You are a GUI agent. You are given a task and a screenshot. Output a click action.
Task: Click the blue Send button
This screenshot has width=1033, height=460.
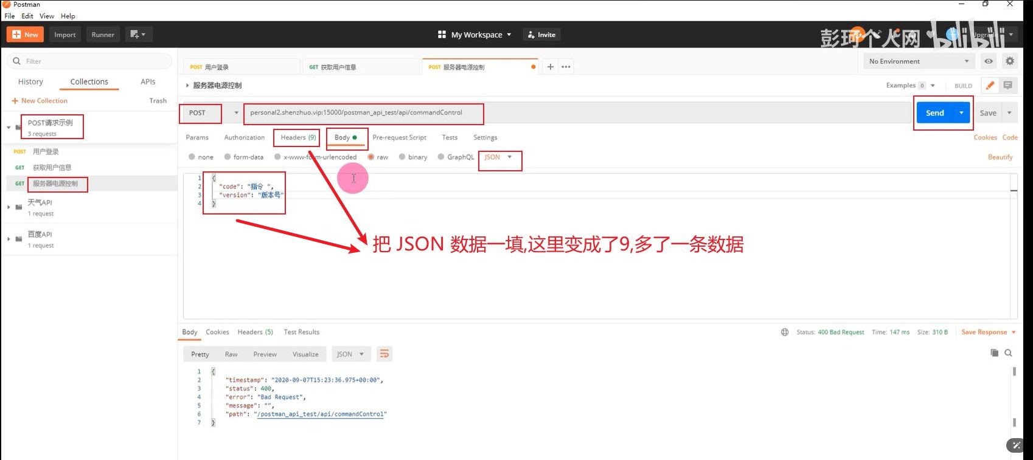pos(935,113)
